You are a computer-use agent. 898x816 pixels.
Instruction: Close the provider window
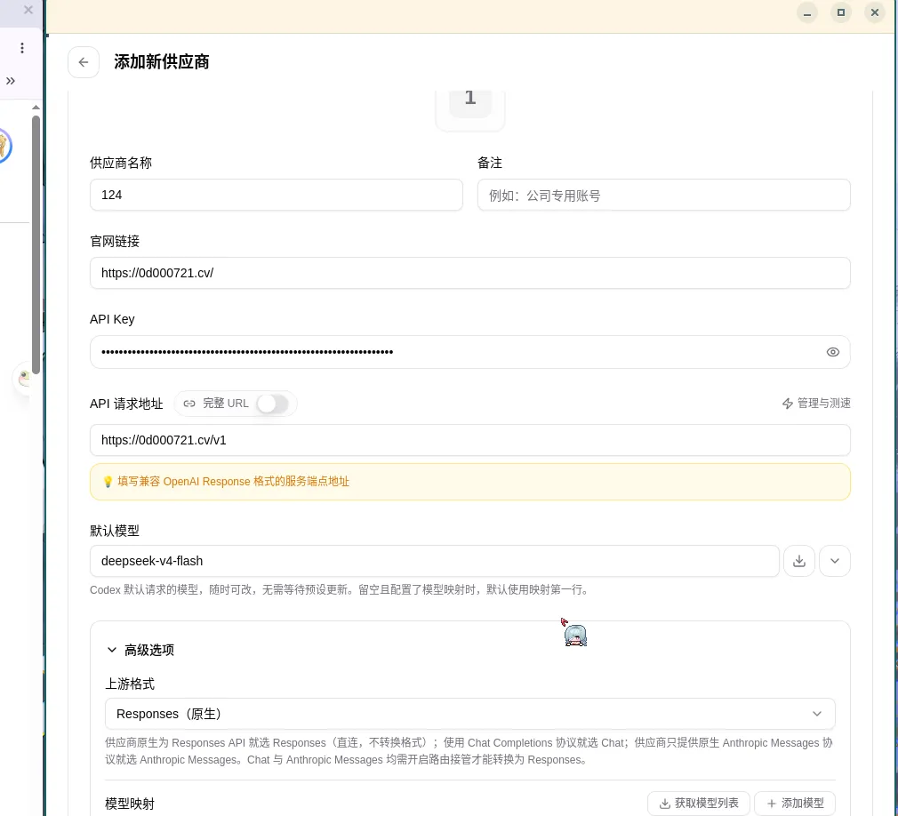click(875, 12)
